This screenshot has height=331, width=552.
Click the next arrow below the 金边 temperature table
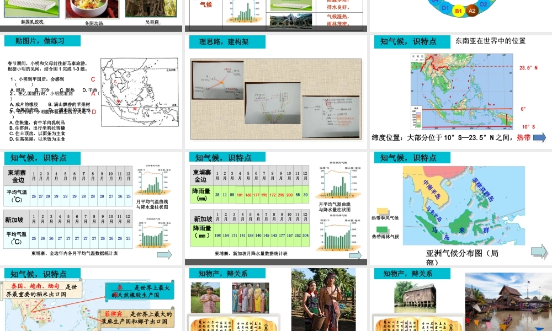click(164, 254)
